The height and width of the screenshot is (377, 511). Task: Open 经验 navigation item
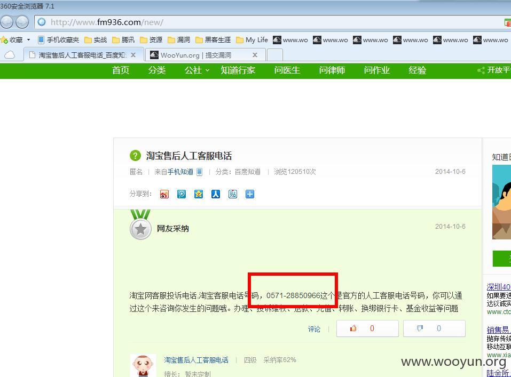(418, 70)
